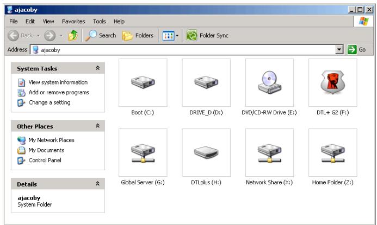Click the Network Share (X:) label text

tap(269, 182)
